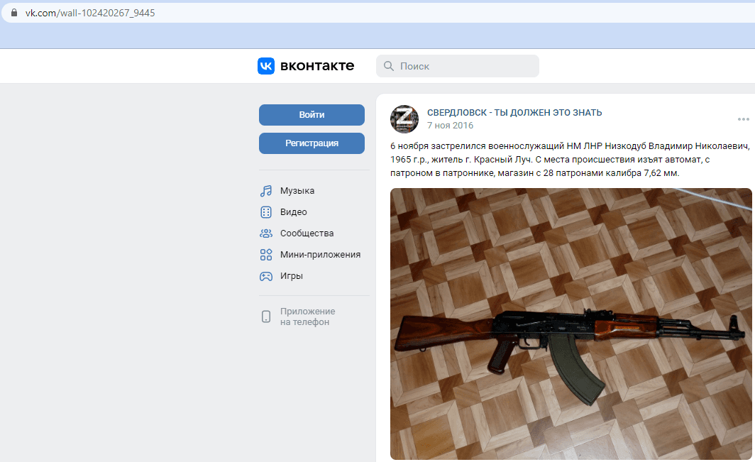The width and height of the screenshot is (755, 462).
Task: Open the Игры menu item
Action: pyautogui.click(x=292, y=276)
